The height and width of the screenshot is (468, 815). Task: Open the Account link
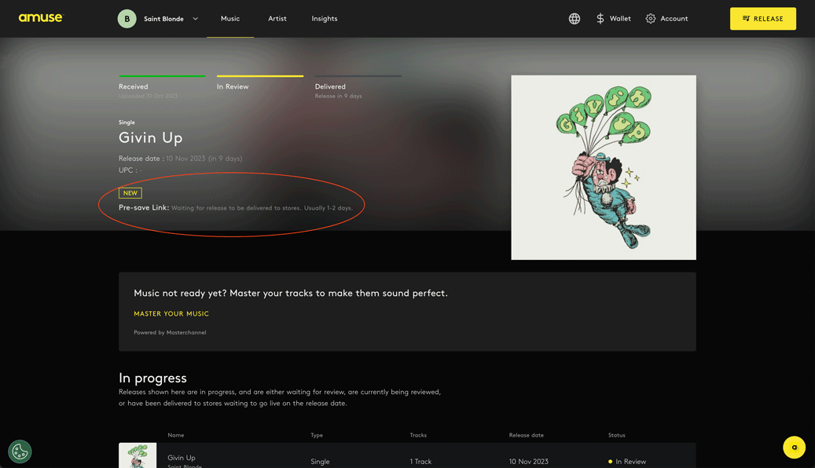pyautogui.click(x=674, y=19)
